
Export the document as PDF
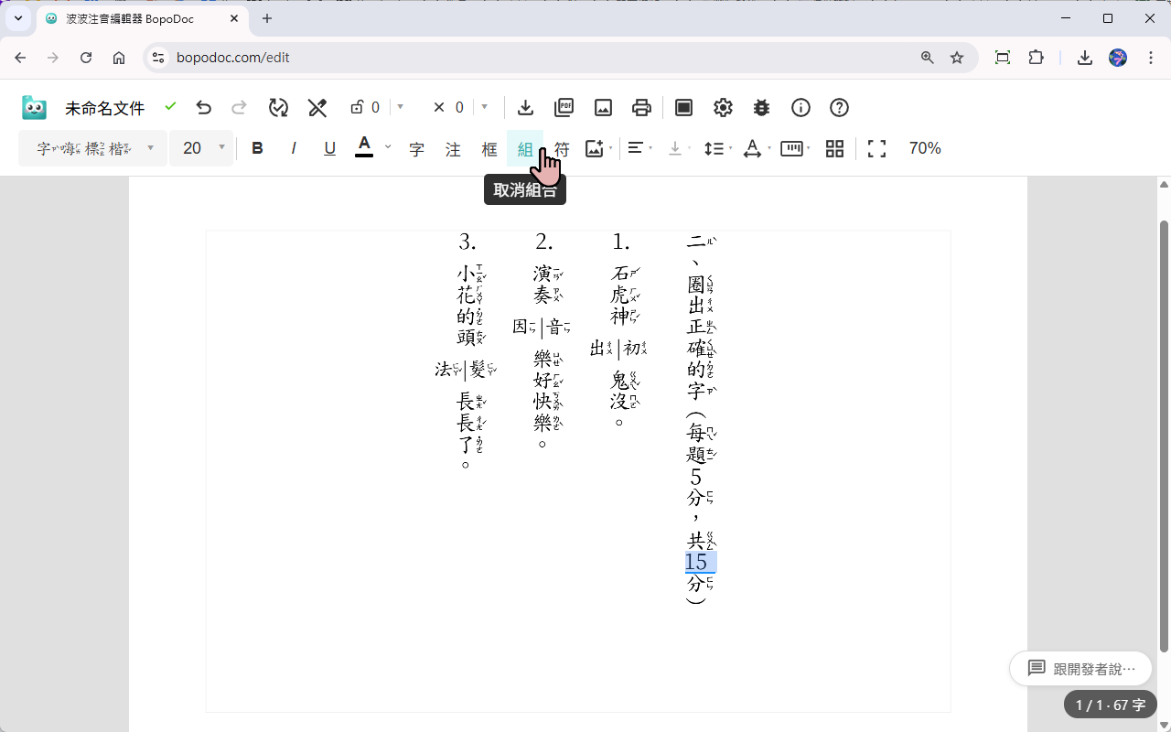click(x=564, y=107)
